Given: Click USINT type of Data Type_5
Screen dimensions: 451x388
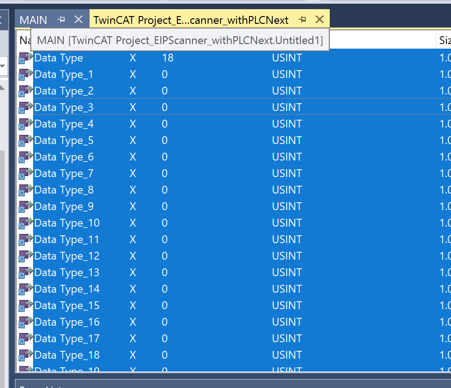Looking at the screenshot, I should 287,140.
